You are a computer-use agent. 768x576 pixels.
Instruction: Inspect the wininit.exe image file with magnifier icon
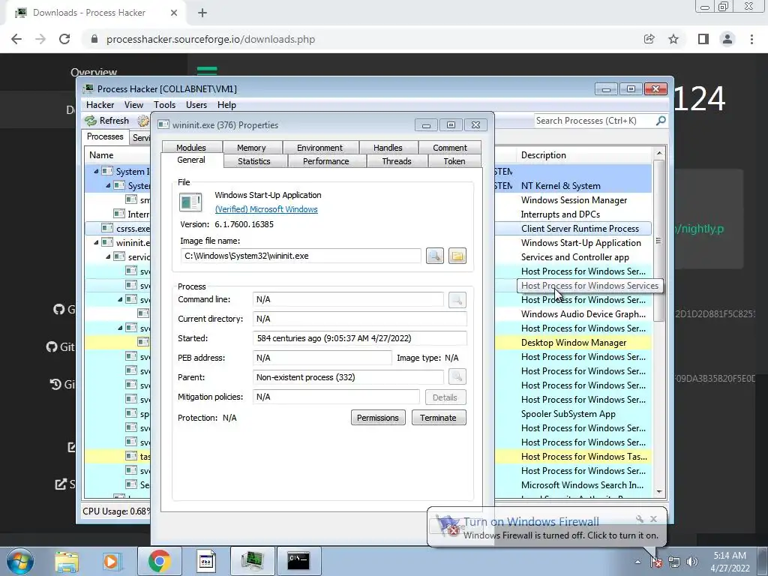(x=434, y=256)
